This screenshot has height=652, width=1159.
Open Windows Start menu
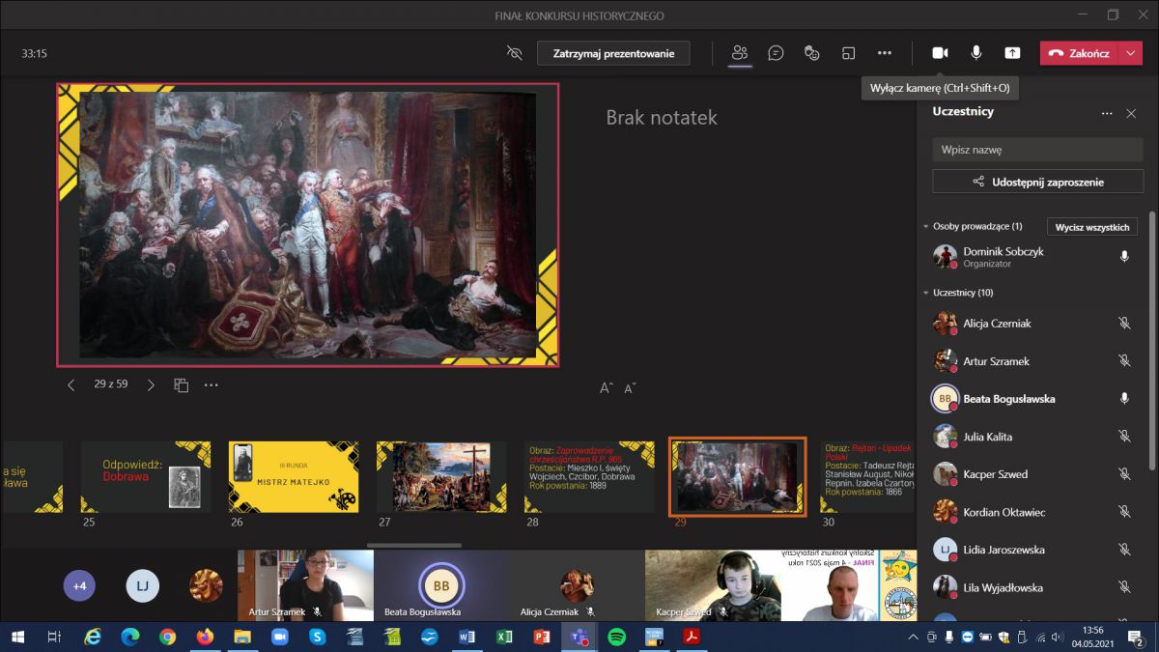[x=18, y=637]
